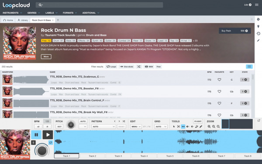Viewport: 262px width, 164px height.
Task: Open the GRID AUTO dropdown
Action: [x=161, y=126]
